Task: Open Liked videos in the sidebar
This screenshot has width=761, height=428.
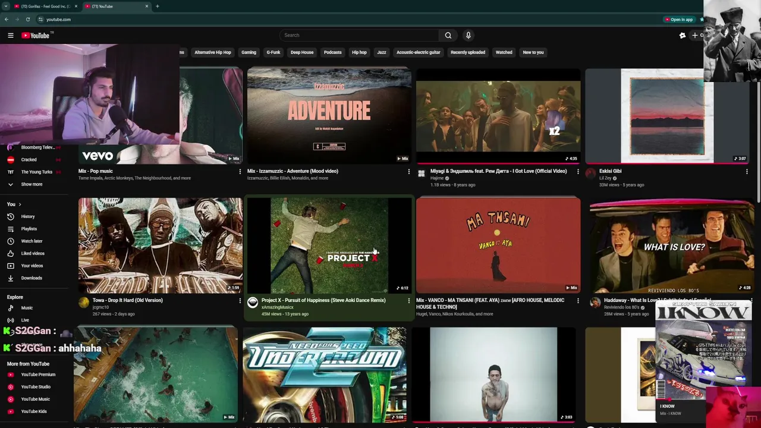Action: pos(33,253)
